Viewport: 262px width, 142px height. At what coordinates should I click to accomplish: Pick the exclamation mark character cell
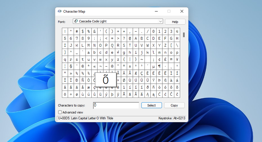[65, 31]
